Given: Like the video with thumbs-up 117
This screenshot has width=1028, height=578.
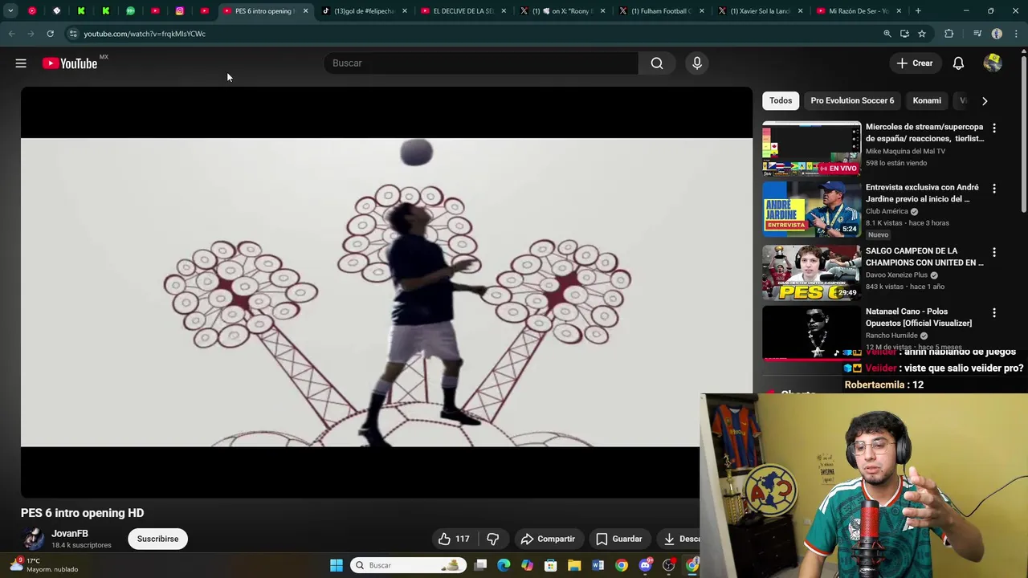Looking at the screenshot, I should pyautogui.click(x=454, y=539).
